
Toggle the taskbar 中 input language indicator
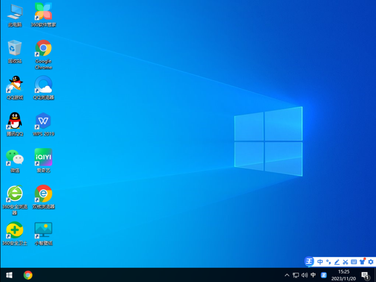[x=313, y=275]
